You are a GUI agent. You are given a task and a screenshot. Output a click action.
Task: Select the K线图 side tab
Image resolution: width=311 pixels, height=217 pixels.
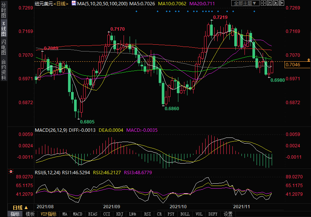3,30
